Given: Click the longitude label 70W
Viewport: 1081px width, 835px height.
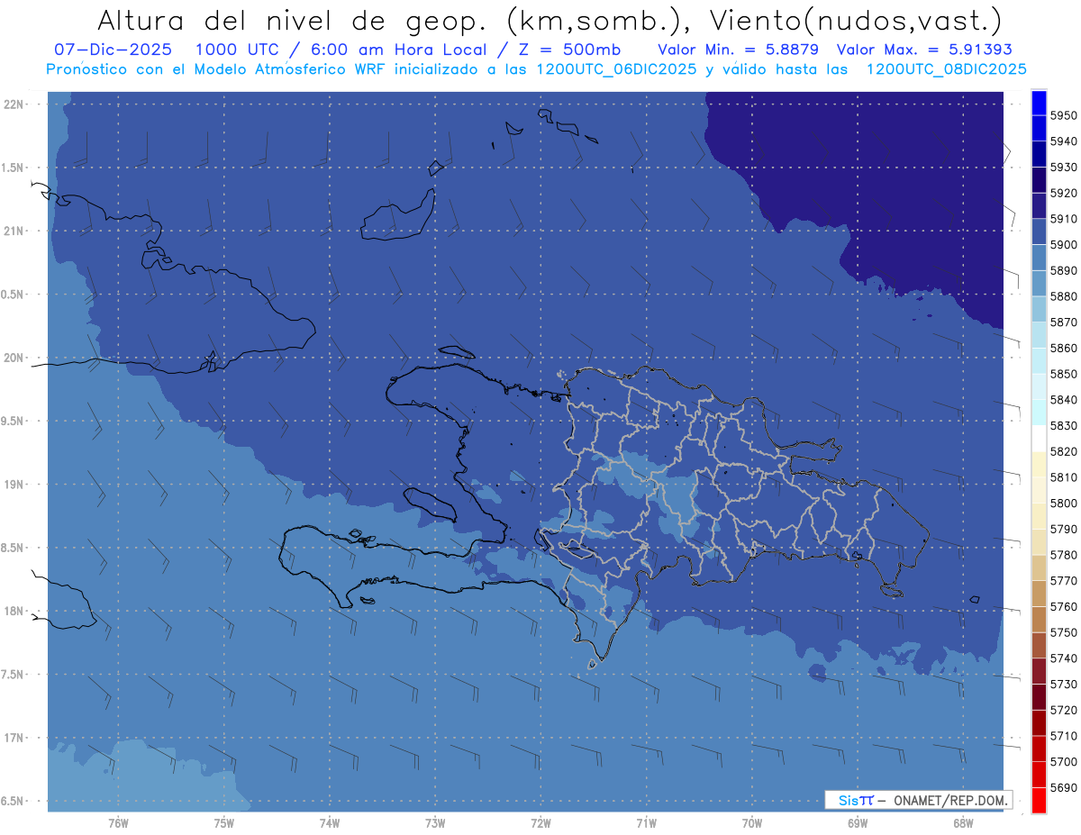Looking at the screenshot, I should click(x=752, y=823).
